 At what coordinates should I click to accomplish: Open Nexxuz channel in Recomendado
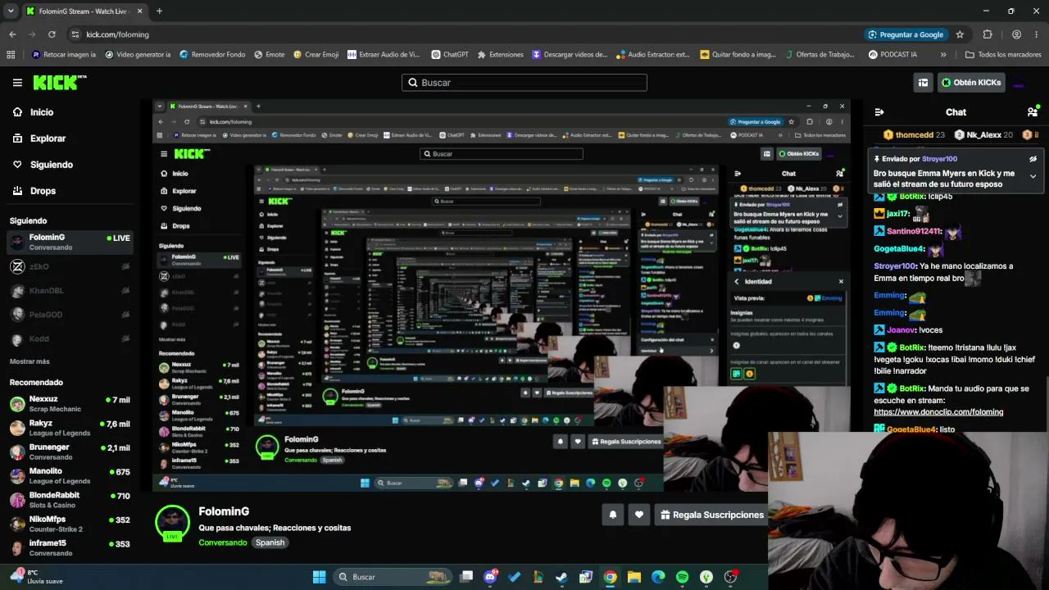(69, 403)
